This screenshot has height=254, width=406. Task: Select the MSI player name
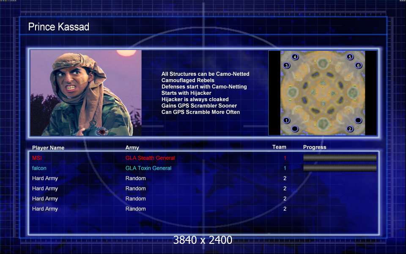tap(37, 158)
